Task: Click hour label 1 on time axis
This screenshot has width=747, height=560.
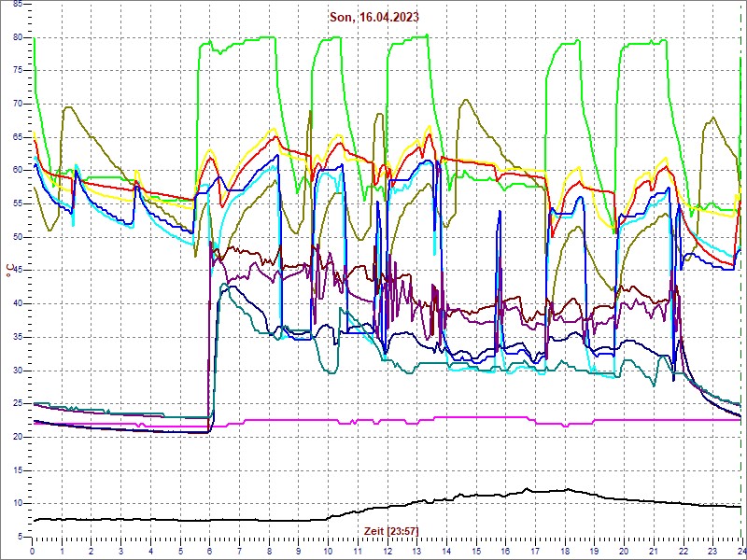Action: point(62,551)
